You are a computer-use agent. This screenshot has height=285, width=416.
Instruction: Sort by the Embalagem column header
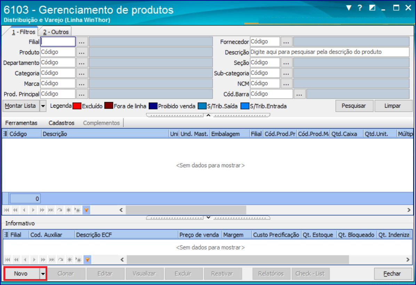point(230,134)
